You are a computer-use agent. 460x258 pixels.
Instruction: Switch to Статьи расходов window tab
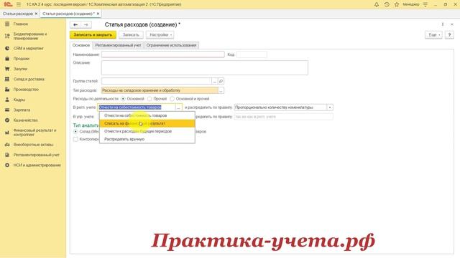17,14
